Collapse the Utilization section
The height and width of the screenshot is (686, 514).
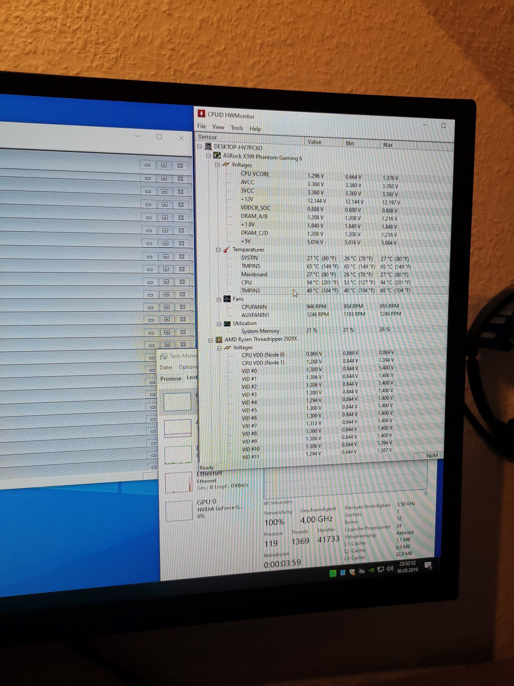(219, 324)
